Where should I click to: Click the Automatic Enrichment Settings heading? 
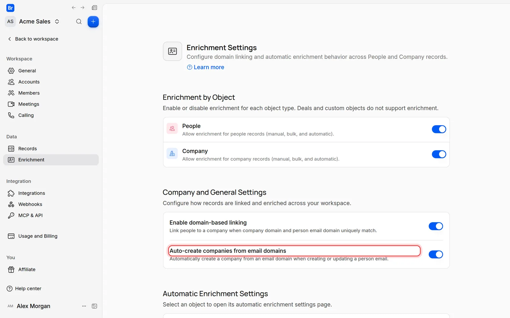[215, 294]
